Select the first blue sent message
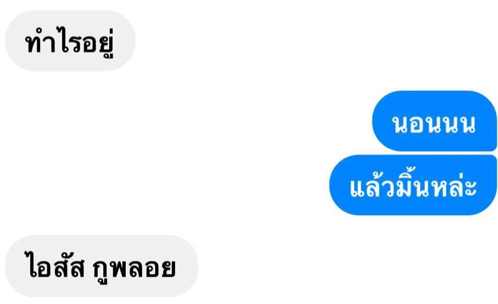The width and height of the screenshot is (498, 304). [434, 121]
